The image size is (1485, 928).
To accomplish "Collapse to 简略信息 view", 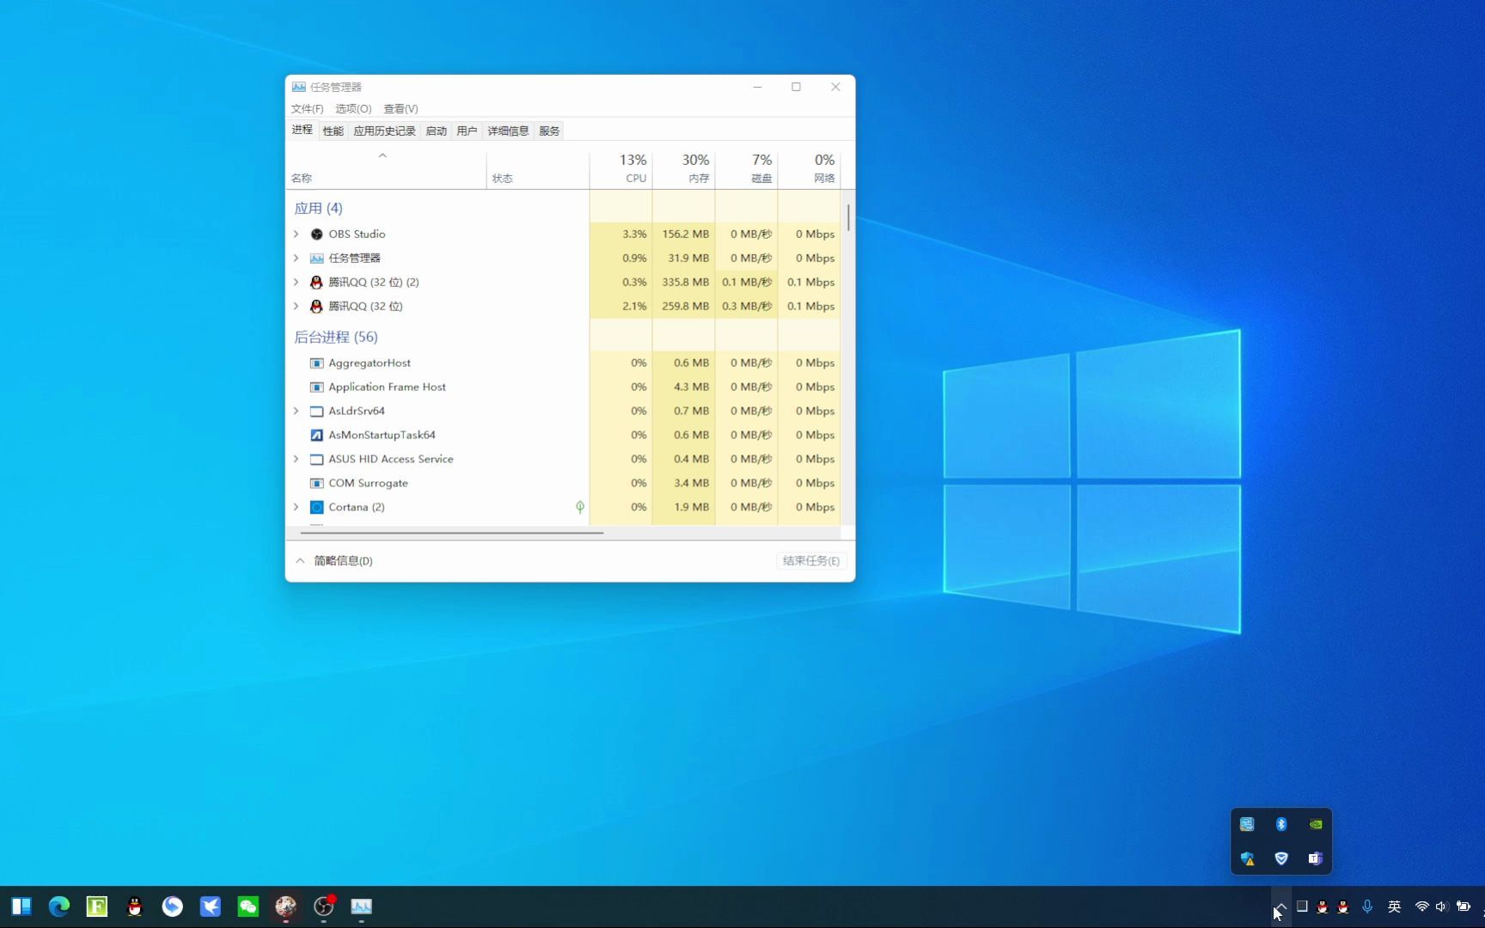I will (333, 560).
